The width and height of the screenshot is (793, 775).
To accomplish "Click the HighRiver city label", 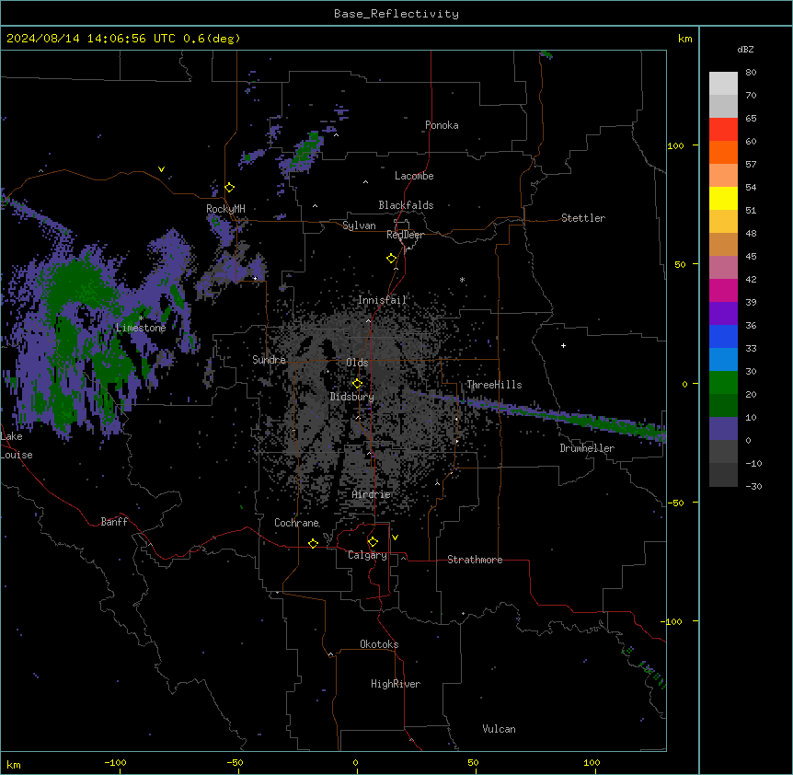I will pos(396,684).
